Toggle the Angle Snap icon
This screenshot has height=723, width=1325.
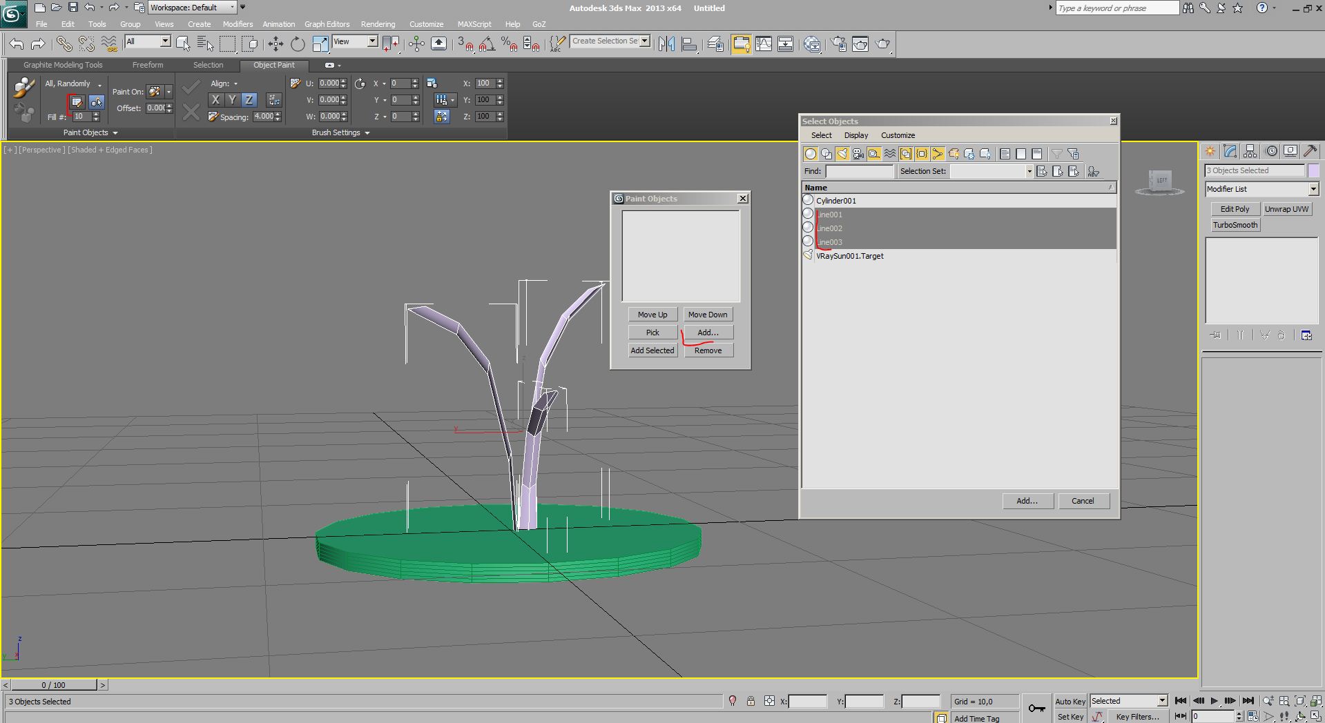[487, 44]
